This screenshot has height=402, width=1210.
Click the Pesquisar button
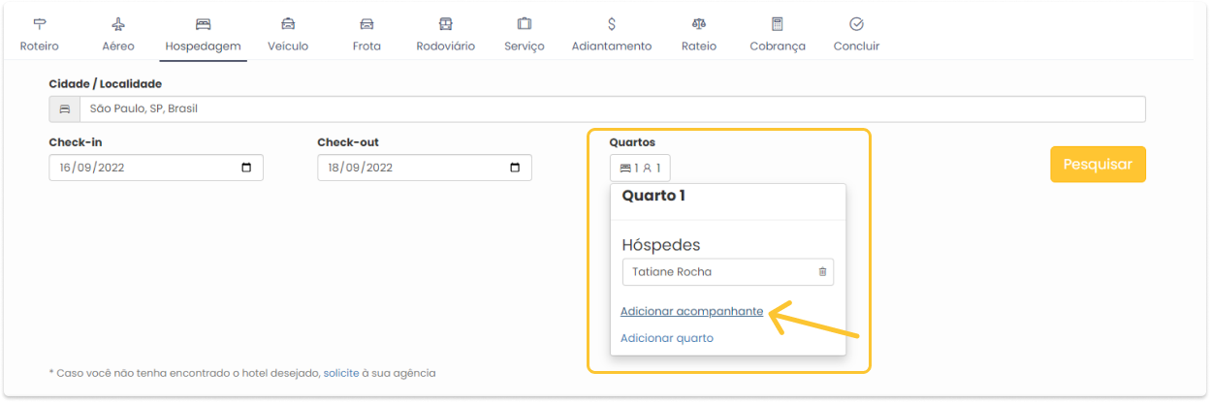pyautogui.click(x=1098, y=165)
